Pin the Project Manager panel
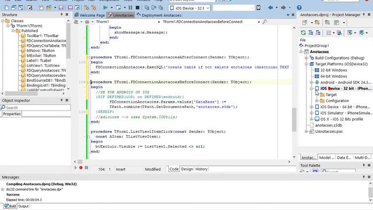This screenshot has width=373, height=210. coord(364,15)
